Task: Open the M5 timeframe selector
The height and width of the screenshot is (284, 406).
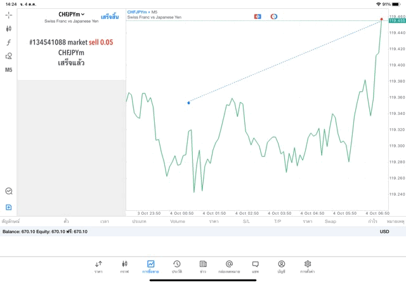Action: coord(9,70)
